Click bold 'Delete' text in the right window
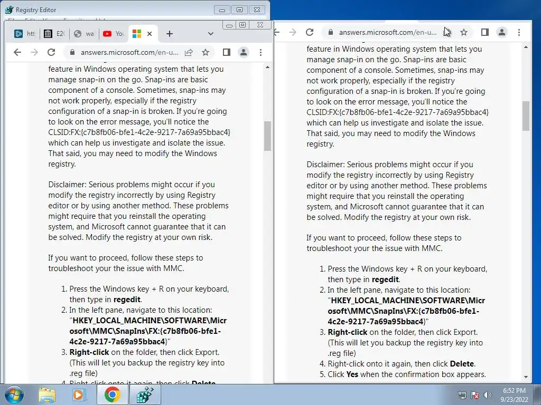Image resolution: width=541 pixels, height=405 pixels. [462, 364]
